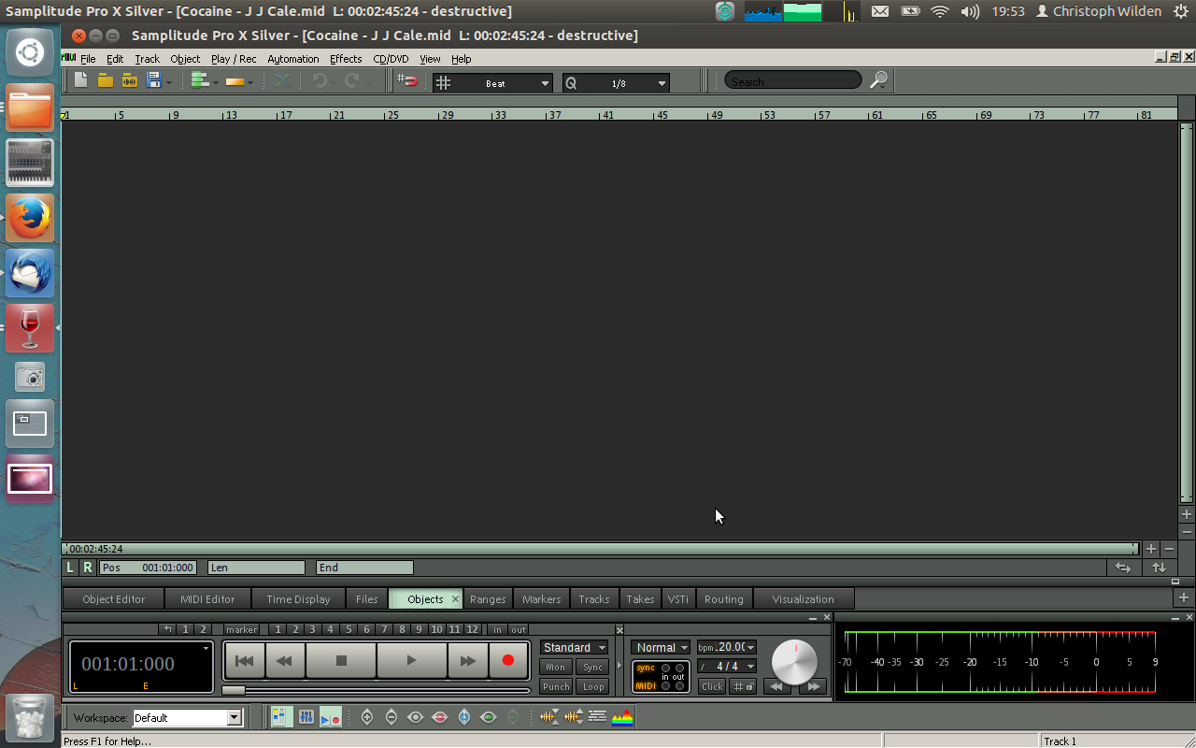This screenshot has width=1196, height=748.
Task: Open the time display format arrow
Action: pos(206,647)
